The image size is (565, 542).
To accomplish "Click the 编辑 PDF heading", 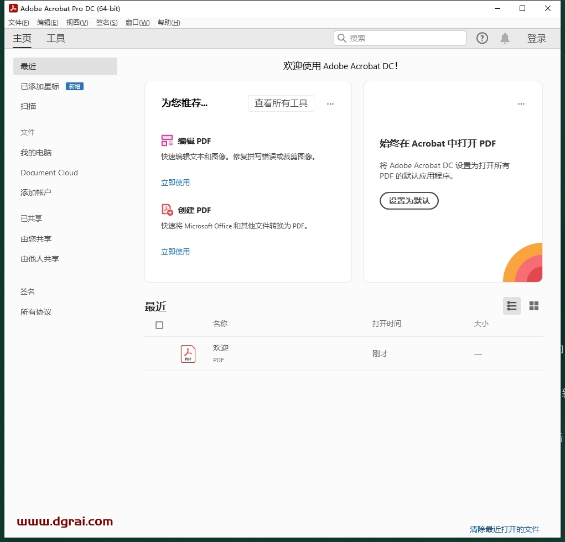I will point(194,141).
